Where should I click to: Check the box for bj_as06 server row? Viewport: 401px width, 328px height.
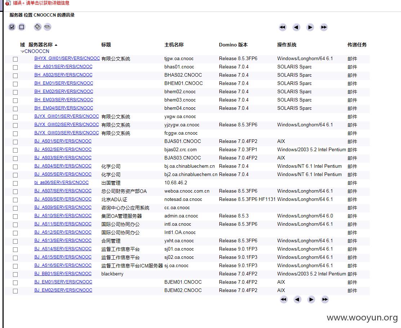click(15, 183)
